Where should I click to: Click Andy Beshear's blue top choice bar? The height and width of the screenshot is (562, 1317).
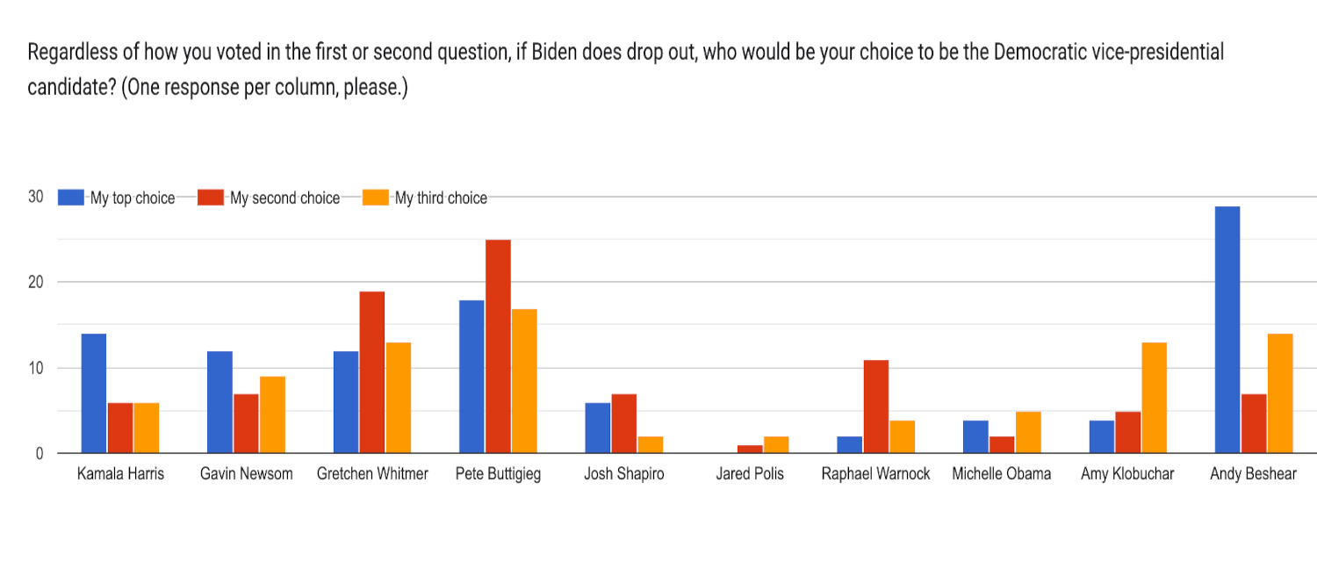[x=1227, y=329]
